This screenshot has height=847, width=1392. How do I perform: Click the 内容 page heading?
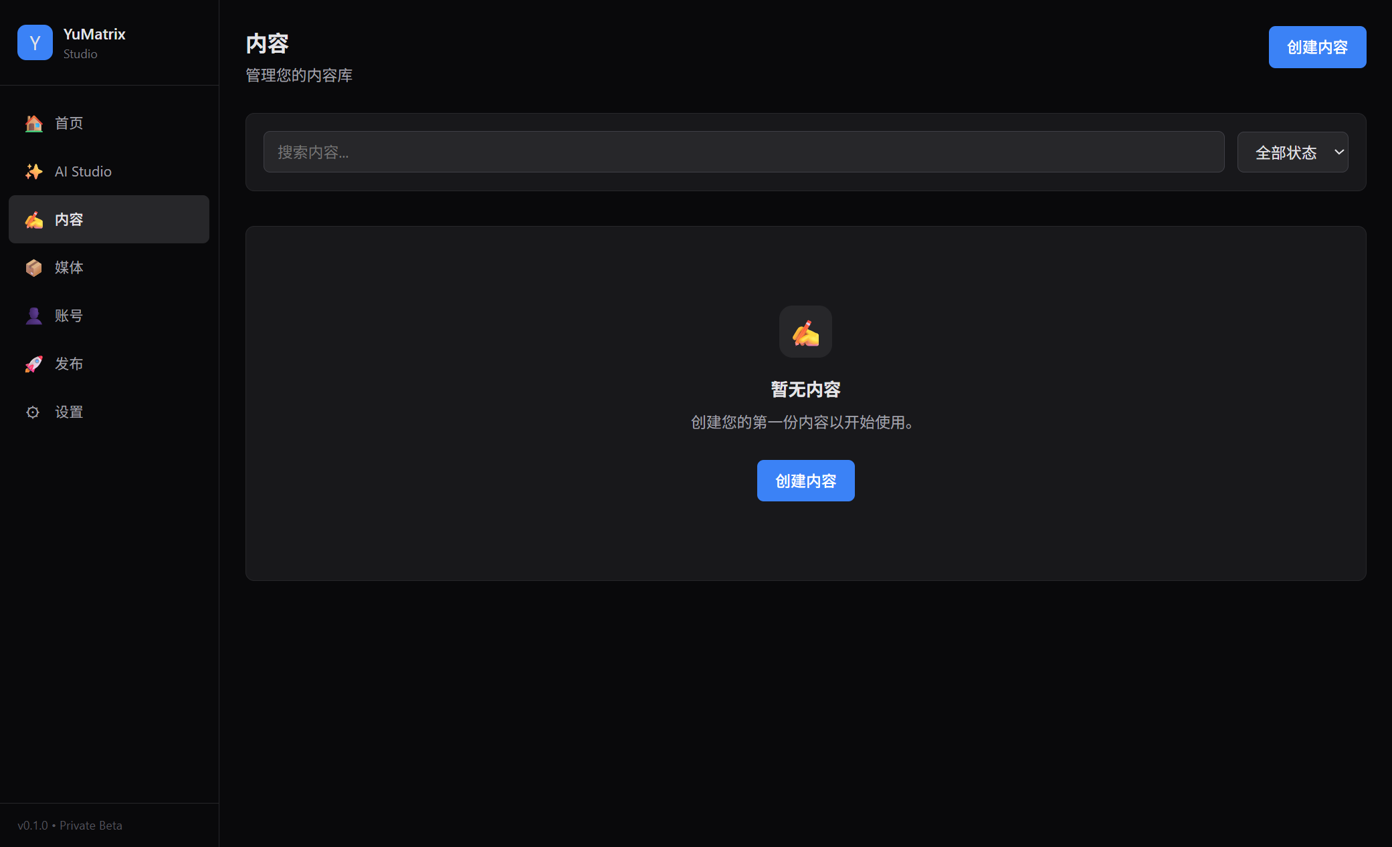(x=267, y=43)
